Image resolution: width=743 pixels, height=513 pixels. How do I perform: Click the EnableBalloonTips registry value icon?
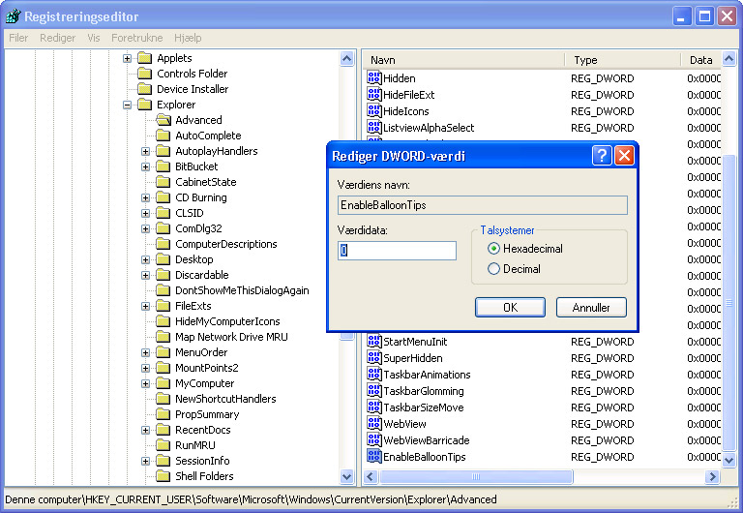tap(373, 457)
